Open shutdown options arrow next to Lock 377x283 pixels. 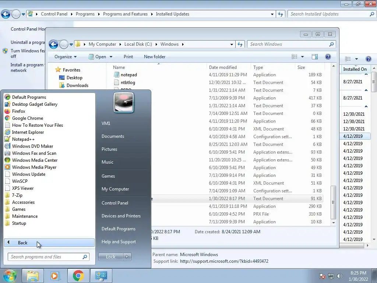coord(127,257)
